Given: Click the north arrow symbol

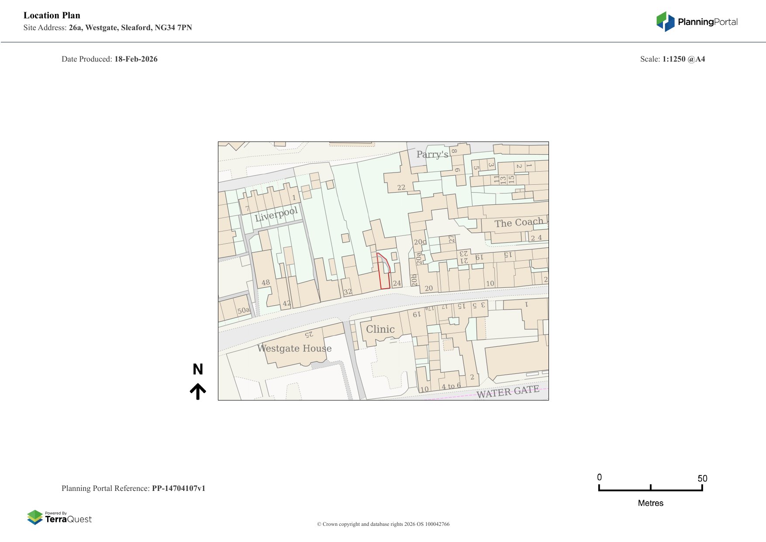Looking at the screenshot, I should tap(198, 391).
